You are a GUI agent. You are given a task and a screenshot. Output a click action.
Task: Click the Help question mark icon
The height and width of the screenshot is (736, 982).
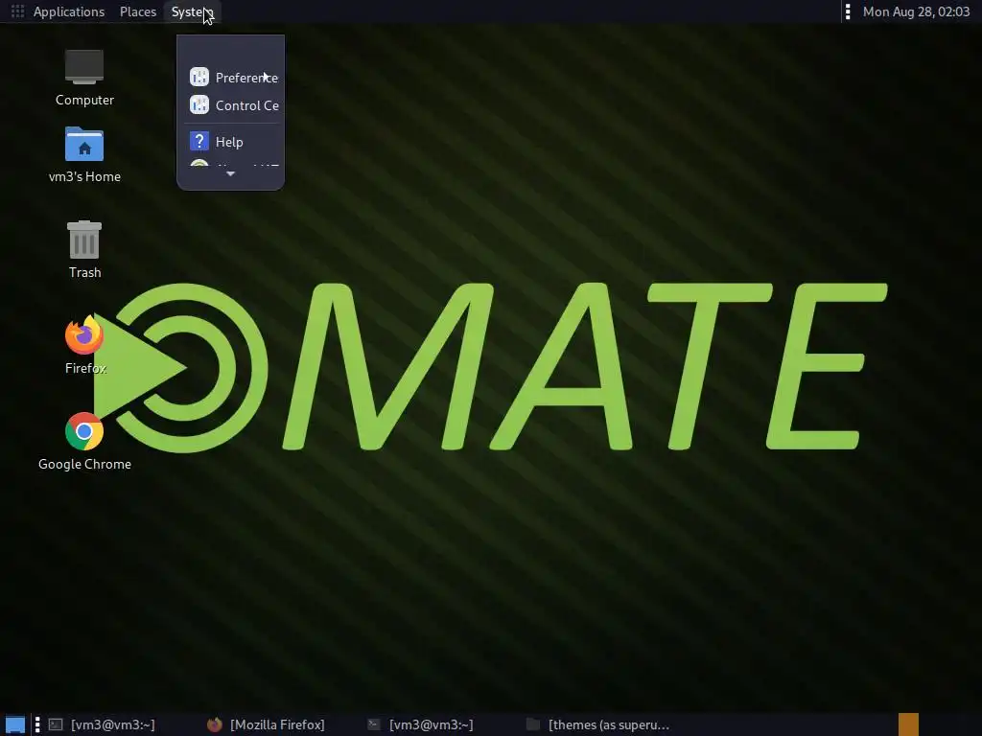(x=199, y=141)
